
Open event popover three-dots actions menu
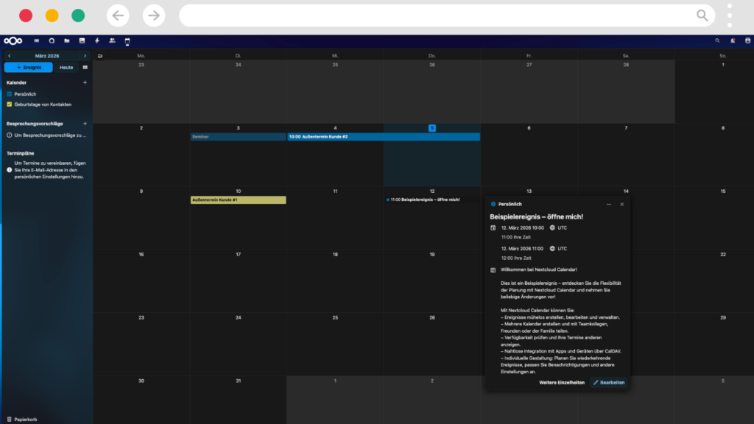coord(609,204)
